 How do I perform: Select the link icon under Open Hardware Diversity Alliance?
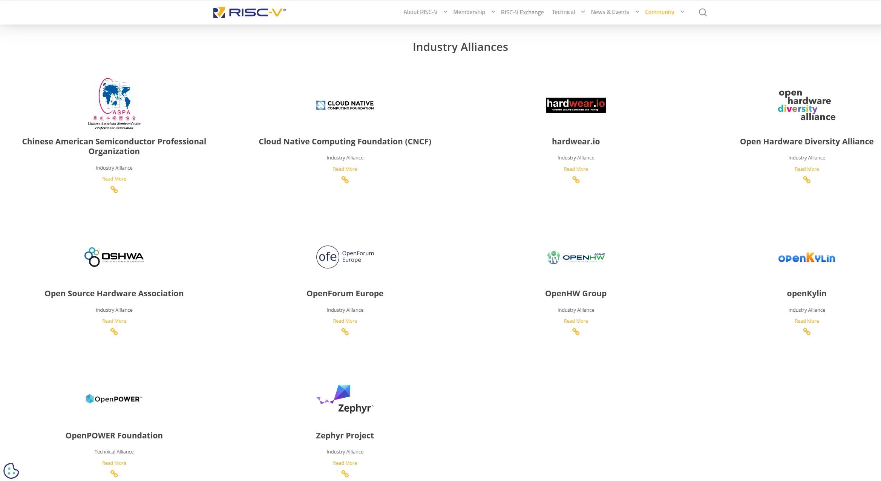[x=807, y=180]
